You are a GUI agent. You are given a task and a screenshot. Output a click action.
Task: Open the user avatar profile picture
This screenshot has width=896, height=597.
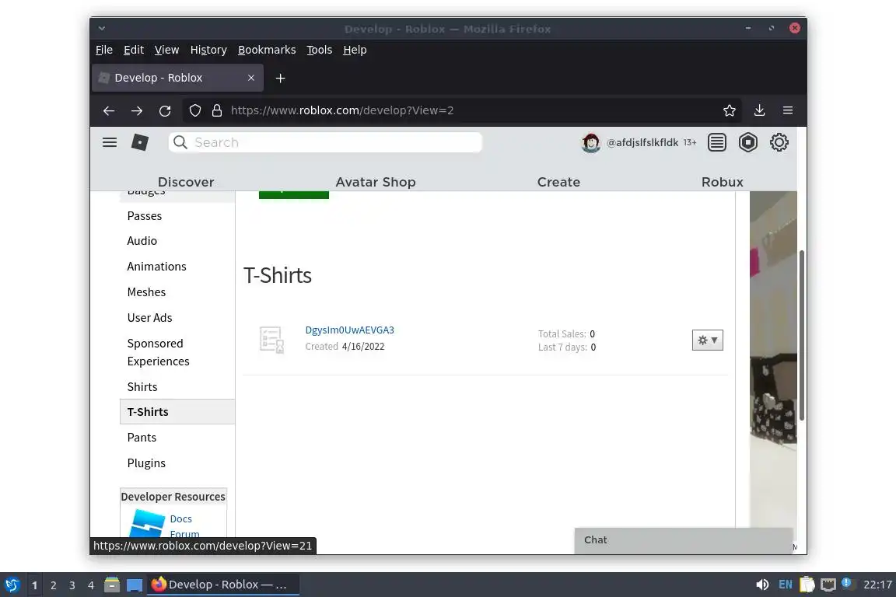pos(591,142)
